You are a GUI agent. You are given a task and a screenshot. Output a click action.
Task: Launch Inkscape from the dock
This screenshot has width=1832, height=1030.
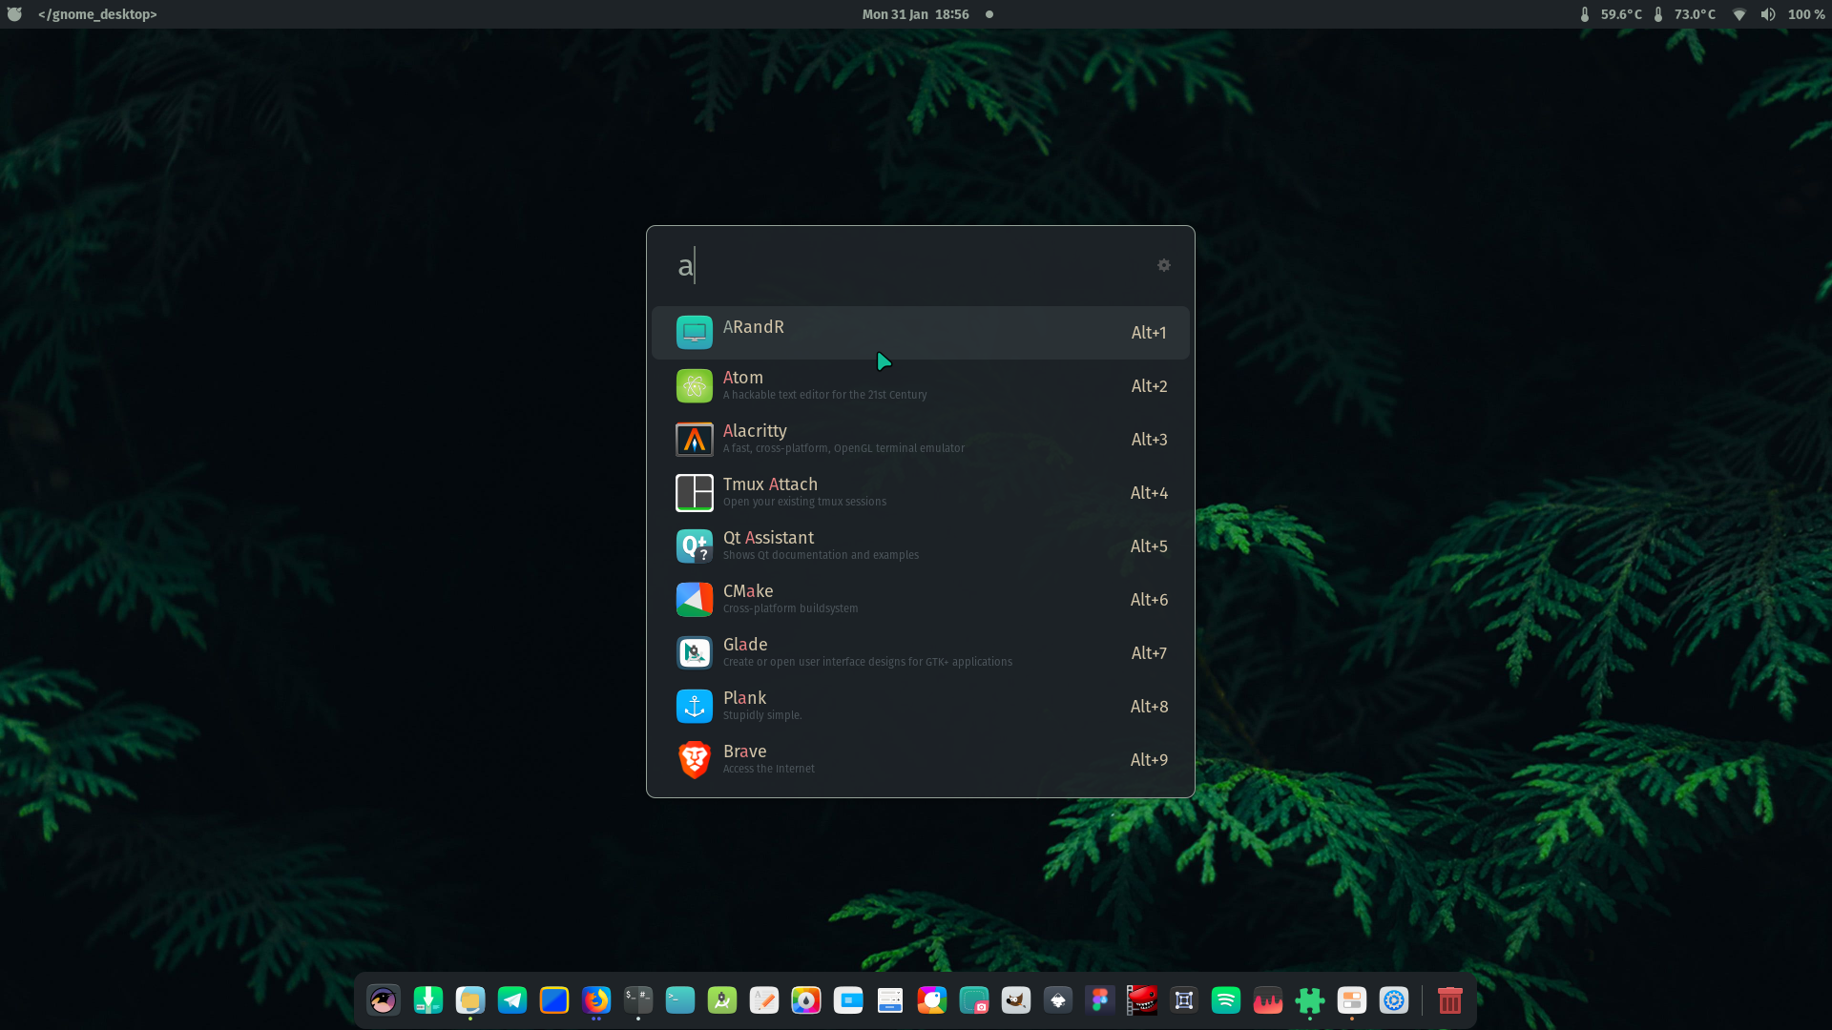point(1058,1000)
